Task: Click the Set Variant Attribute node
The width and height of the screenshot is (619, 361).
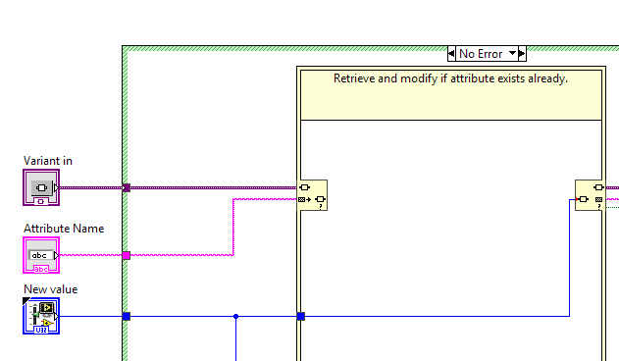Action: click(x=590, y=195)
